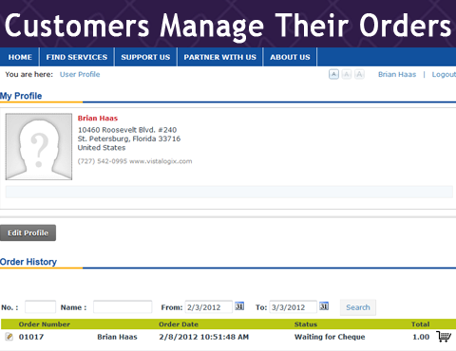Select order number 01017 cell

click(x=31, y=337)
